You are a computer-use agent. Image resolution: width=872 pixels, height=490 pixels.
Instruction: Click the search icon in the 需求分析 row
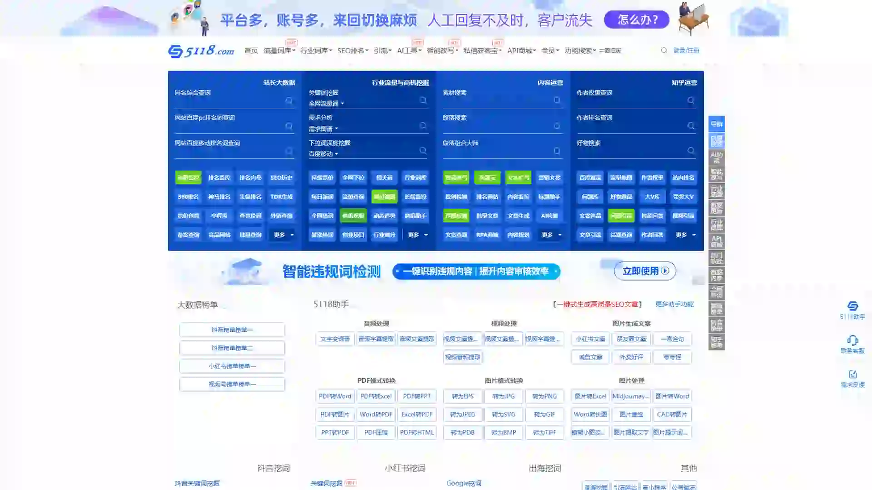click(423, 126)
